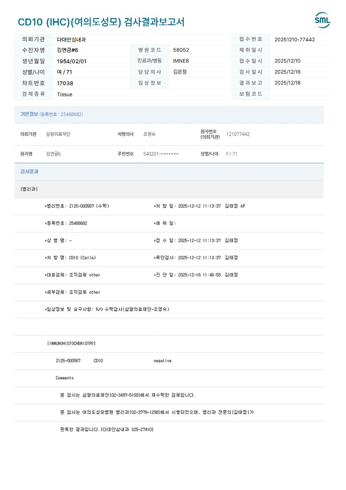Select hospital code 58052
346x490 pixels.
coord(181,50)
